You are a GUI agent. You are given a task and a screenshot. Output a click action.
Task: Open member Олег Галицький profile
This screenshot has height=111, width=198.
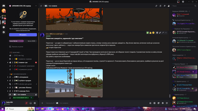[x=184, y=15]
